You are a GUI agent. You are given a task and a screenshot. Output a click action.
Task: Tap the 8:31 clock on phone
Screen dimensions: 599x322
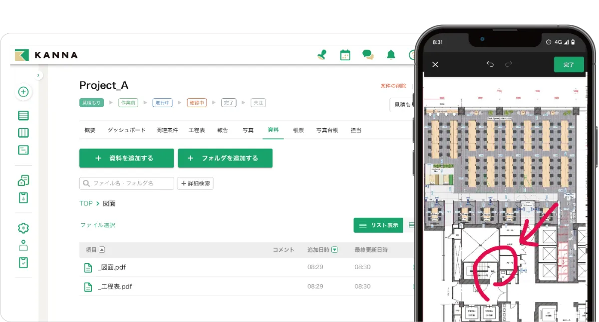438,42
